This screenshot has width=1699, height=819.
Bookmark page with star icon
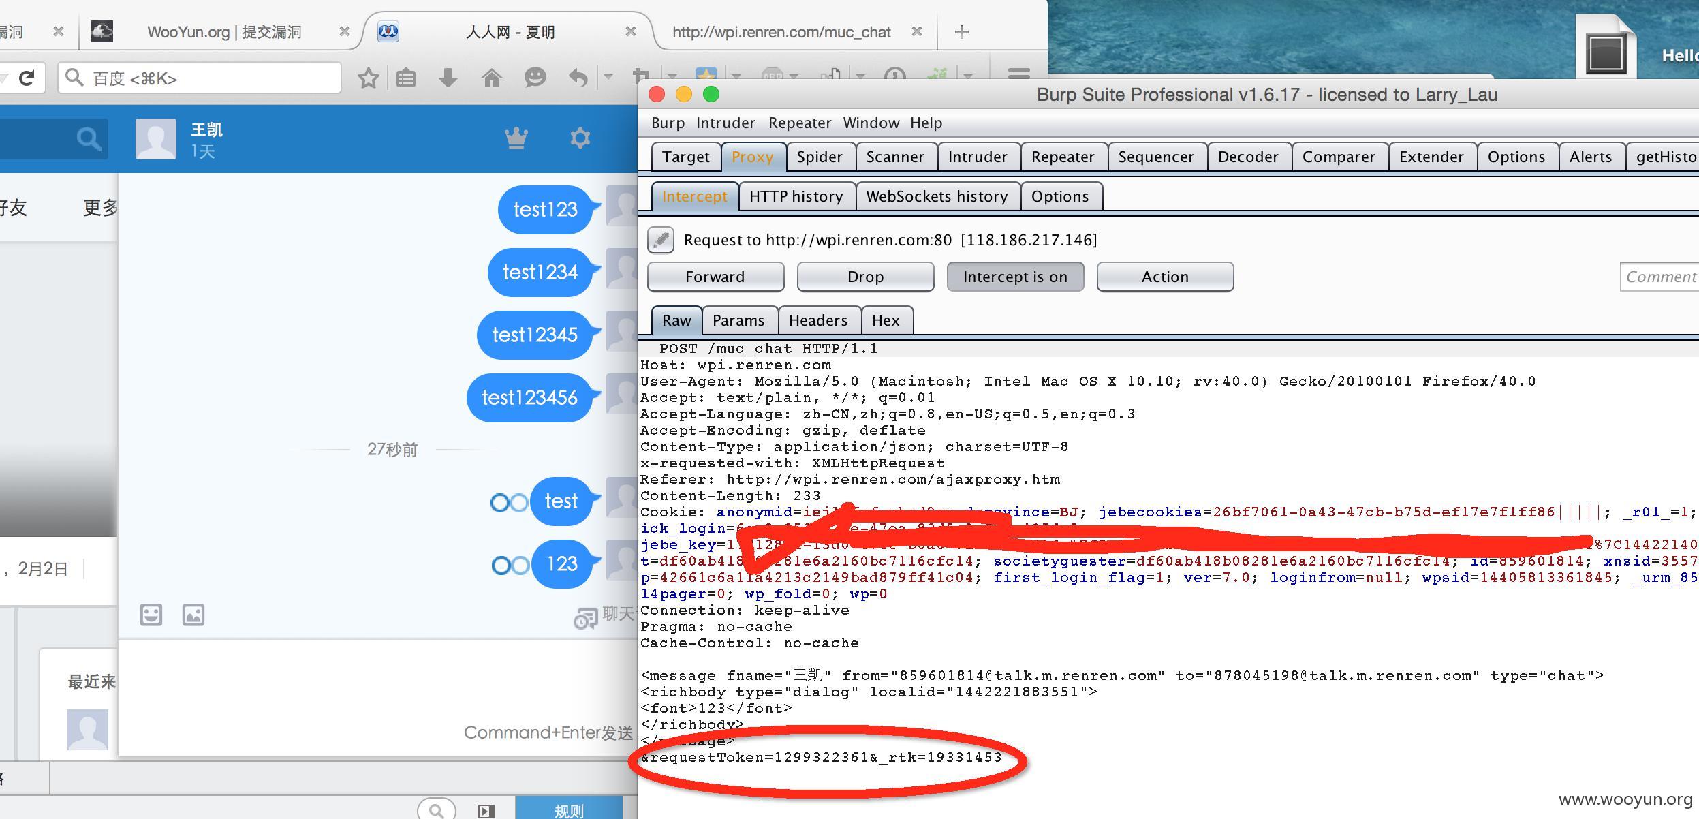(x=368, y=78)
